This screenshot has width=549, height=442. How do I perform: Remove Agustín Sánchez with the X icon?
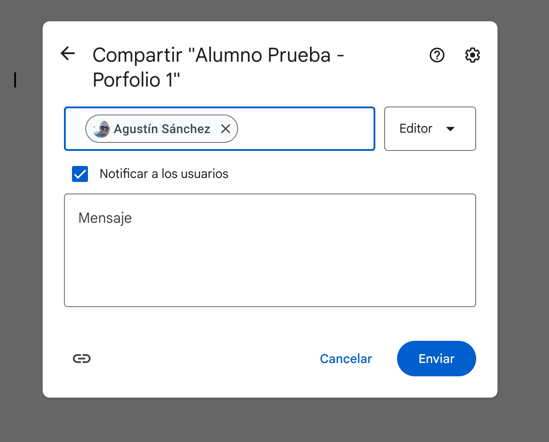point(226,129)
